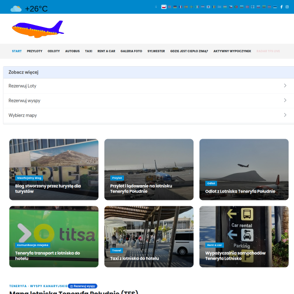Open the RADAR TFS LIVE menu item
294x294 pixels.
(268, 51)
